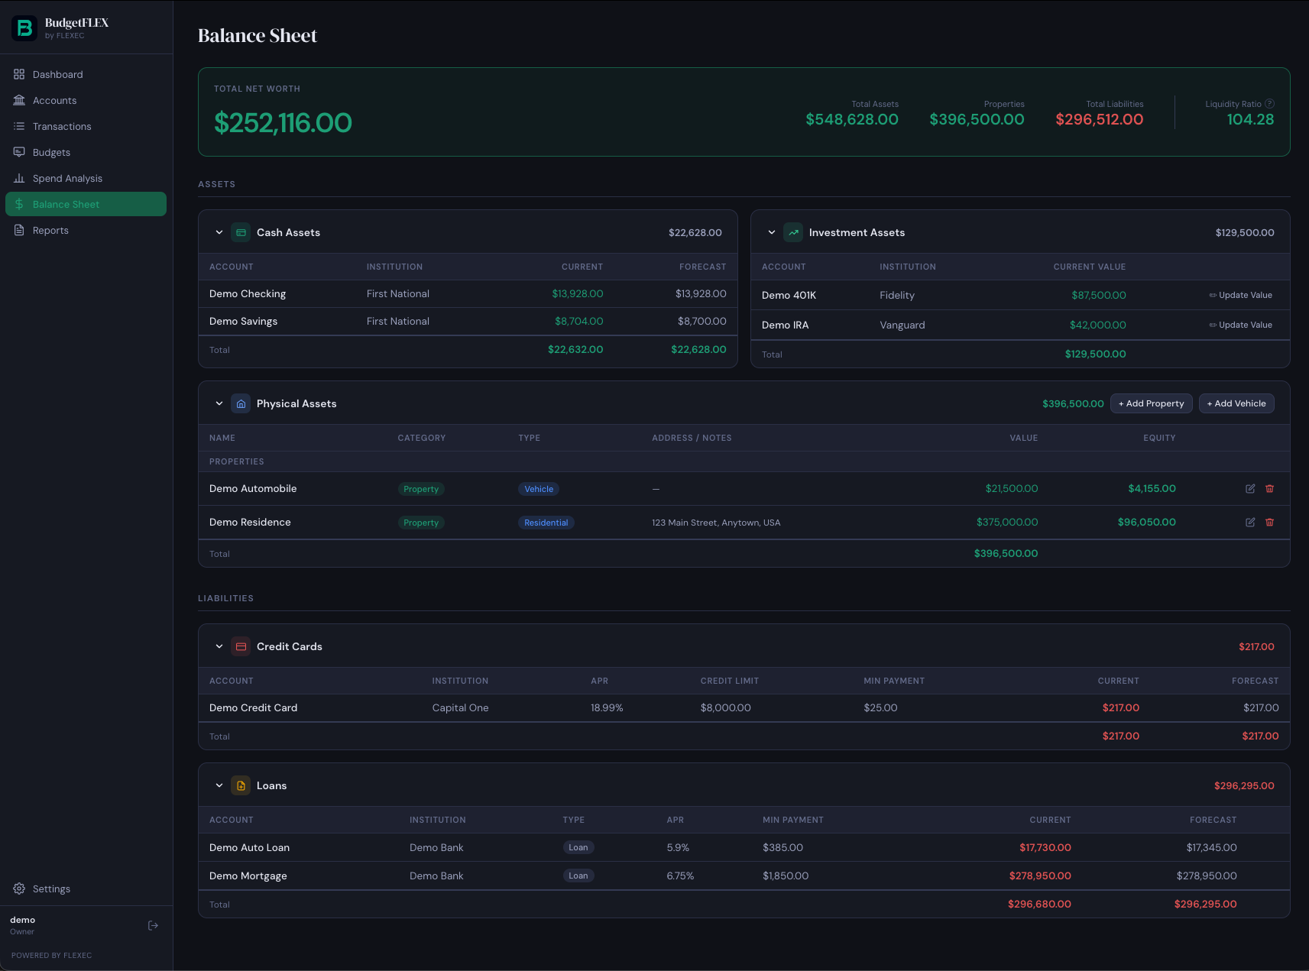Click the Add Property button
1309x971 pixels.
[x=1151, y=403]
